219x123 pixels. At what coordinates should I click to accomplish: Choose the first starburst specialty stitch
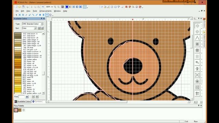(x=197, y=26)
